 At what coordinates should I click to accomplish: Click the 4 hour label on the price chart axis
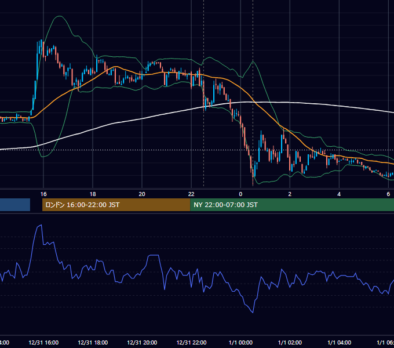click(x=339, y=194)
